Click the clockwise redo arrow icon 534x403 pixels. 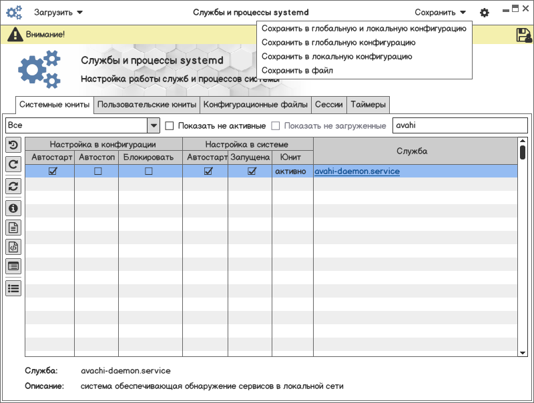(x=13, y=163)
